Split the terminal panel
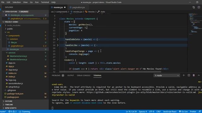 click(189, 75)
